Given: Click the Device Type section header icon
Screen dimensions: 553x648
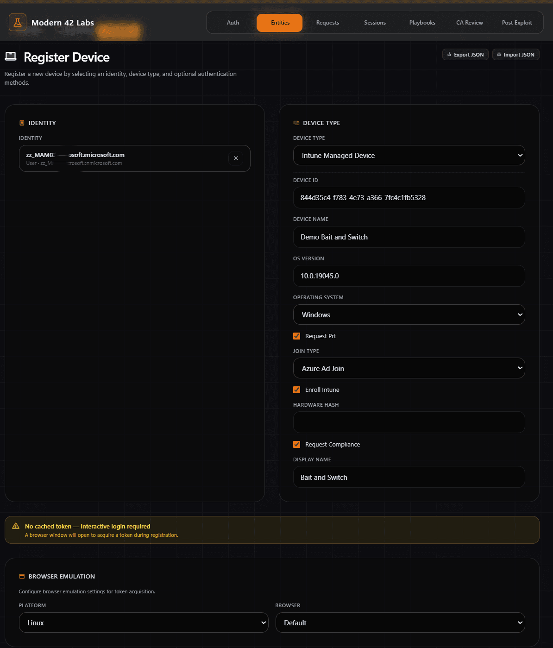Looking at the screenshot, I should (296, 123).
